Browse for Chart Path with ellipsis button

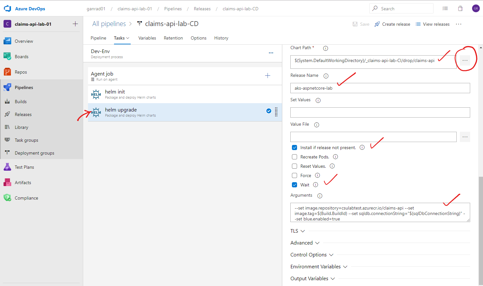click(465, 60)
